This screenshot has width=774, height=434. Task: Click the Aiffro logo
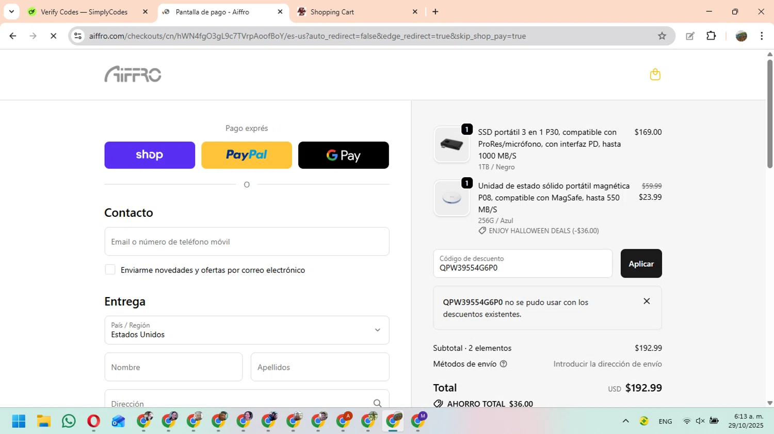pos(133,74)
